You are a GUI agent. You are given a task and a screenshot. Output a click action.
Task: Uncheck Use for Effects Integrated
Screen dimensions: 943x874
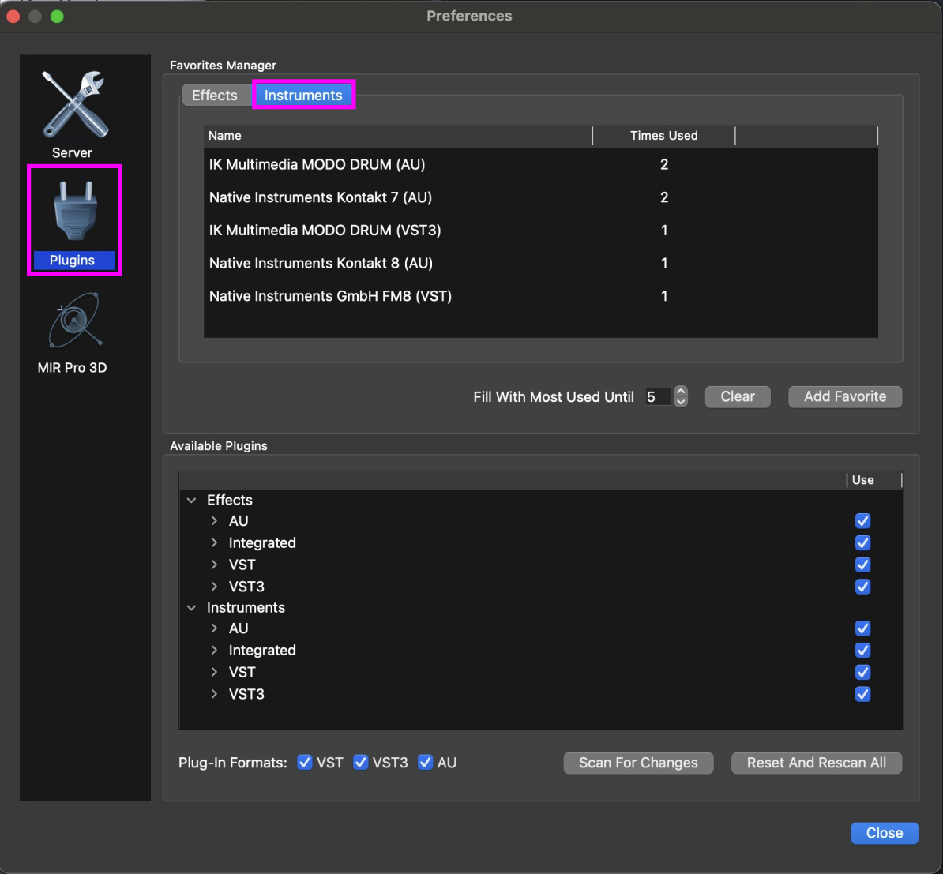coord(862,543)
